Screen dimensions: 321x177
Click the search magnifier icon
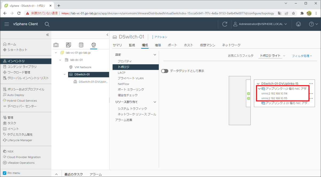(47, 24)
